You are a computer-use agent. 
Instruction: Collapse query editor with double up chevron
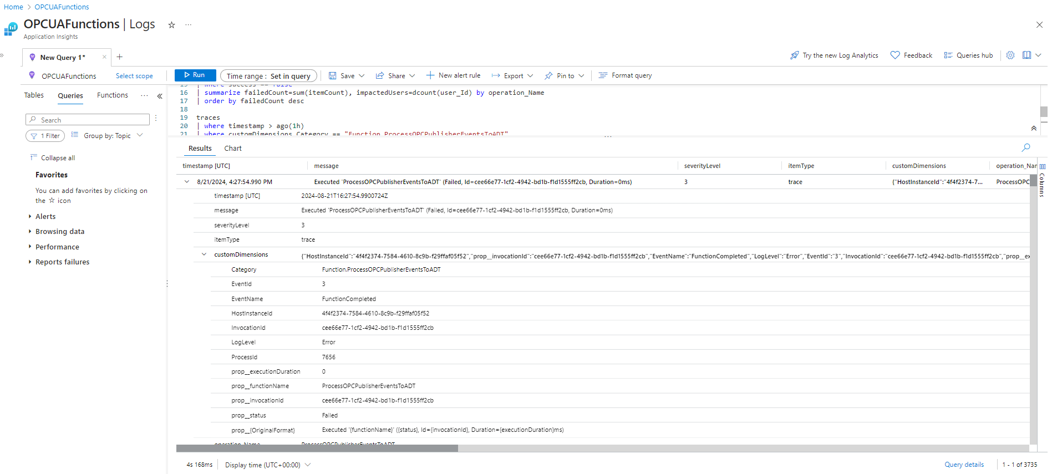1034,128
